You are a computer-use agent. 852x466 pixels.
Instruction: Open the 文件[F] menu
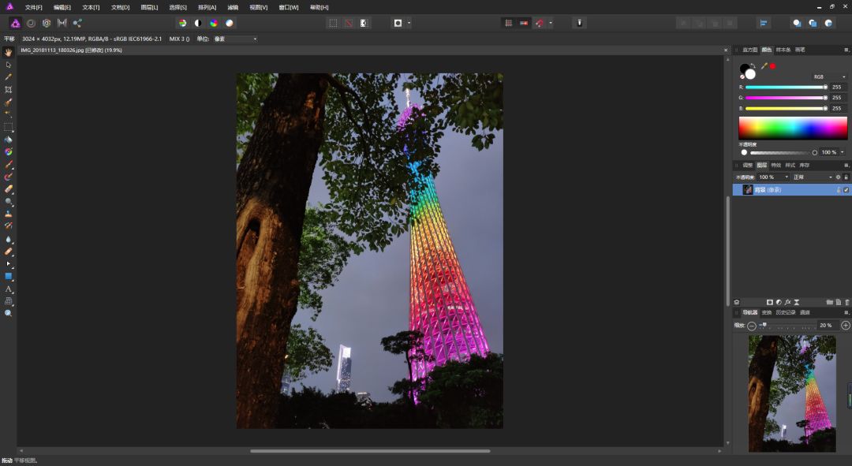pyautogui.click(x=33, y=7)
